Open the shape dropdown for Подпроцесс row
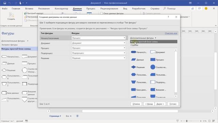218x123 pixels. [124, 53]
